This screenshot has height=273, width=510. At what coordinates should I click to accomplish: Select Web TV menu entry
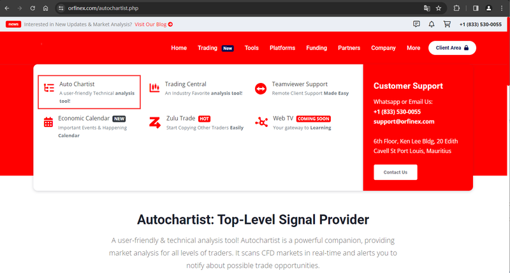(293, 122)
